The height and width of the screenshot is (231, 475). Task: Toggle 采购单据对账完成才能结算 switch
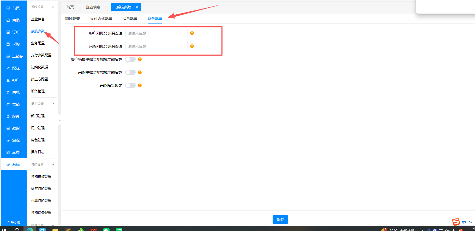(x=130, y=72)
